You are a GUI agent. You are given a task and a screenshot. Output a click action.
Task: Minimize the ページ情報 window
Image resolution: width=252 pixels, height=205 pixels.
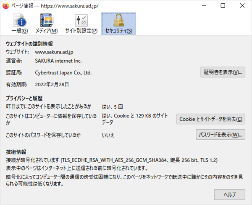click(x=204, y=6)
